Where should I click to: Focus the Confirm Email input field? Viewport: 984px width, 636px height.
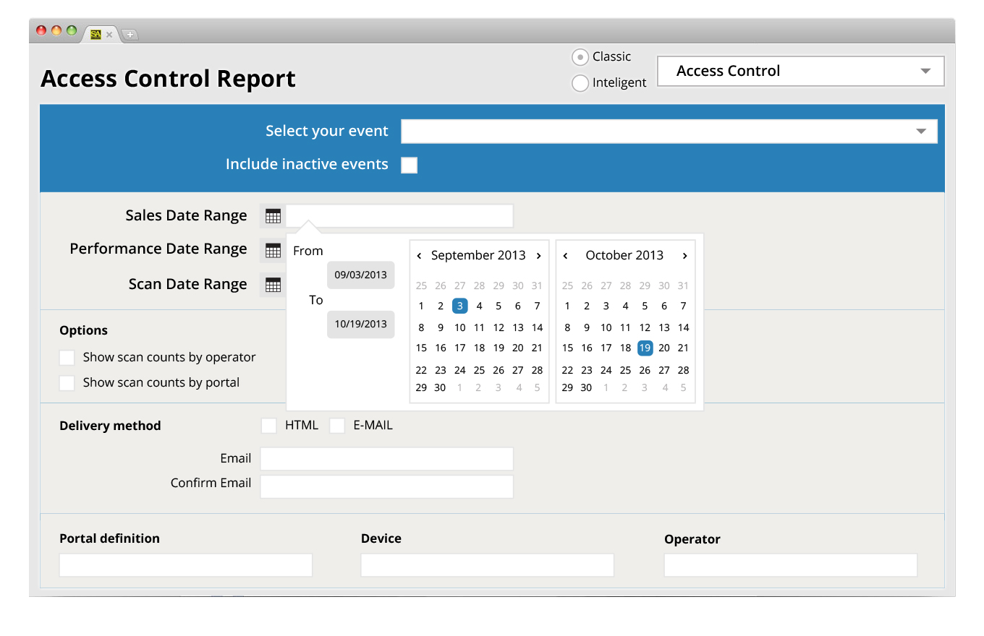[x=387, y=486]
